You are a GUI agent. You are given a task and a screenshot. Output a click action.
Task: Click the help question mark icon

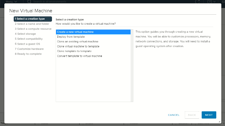click(210, 2)
